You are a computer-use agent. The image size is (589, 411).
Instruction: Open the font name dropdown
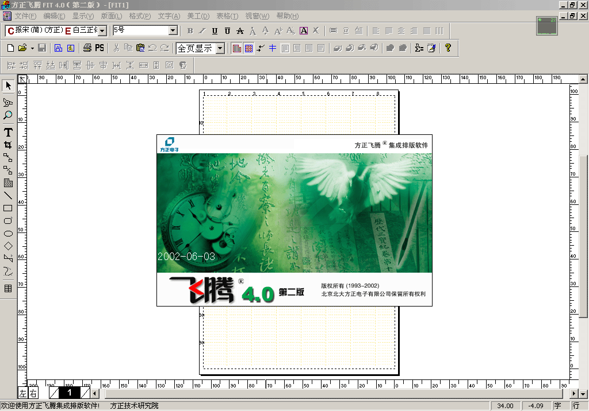point(102,31)
